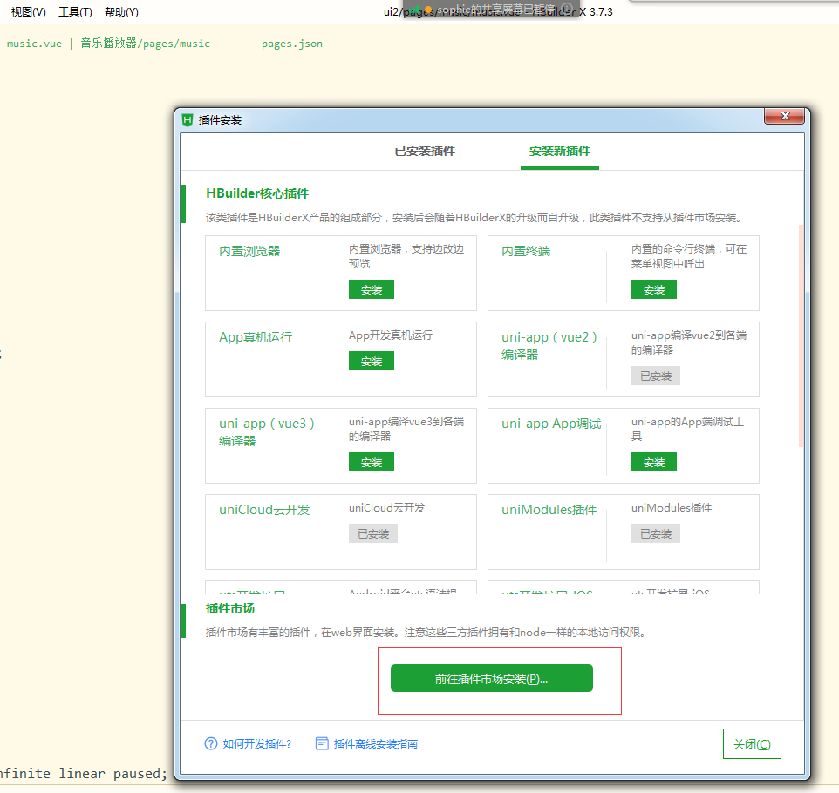Install the uni-app App调试 plugin
This screenshot has height=793, width=839.
coord(654,462)
